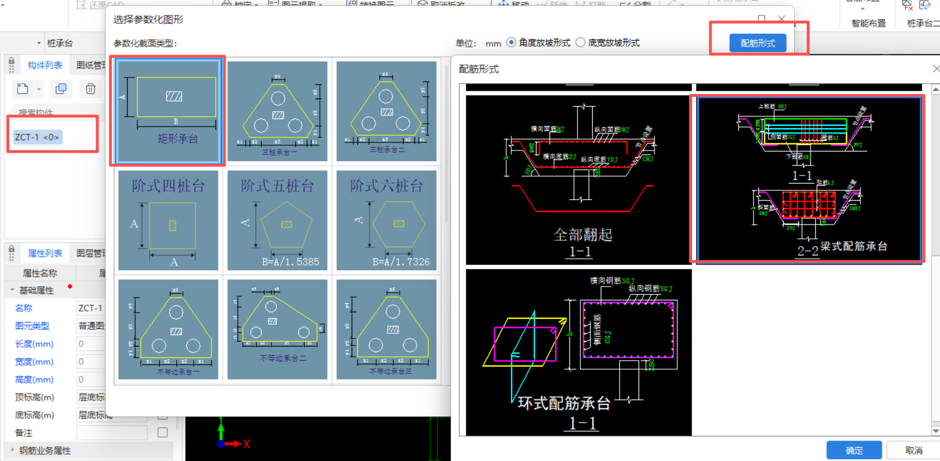
Task: Click the 还原CAD toolbar item
Action: (99, 5)
